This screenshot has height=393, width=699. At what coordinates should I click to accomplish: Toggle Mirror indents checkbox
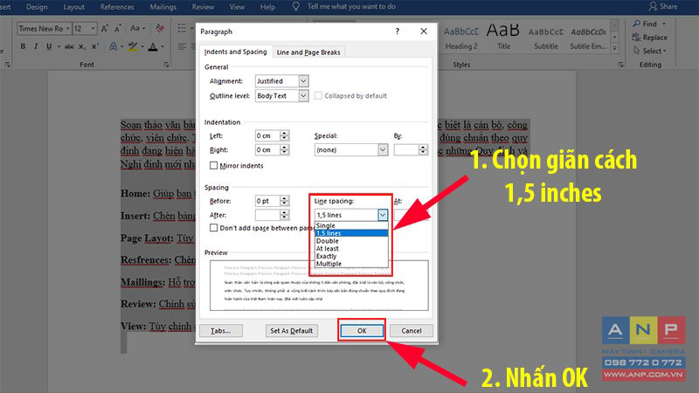[x=213, y=165]
